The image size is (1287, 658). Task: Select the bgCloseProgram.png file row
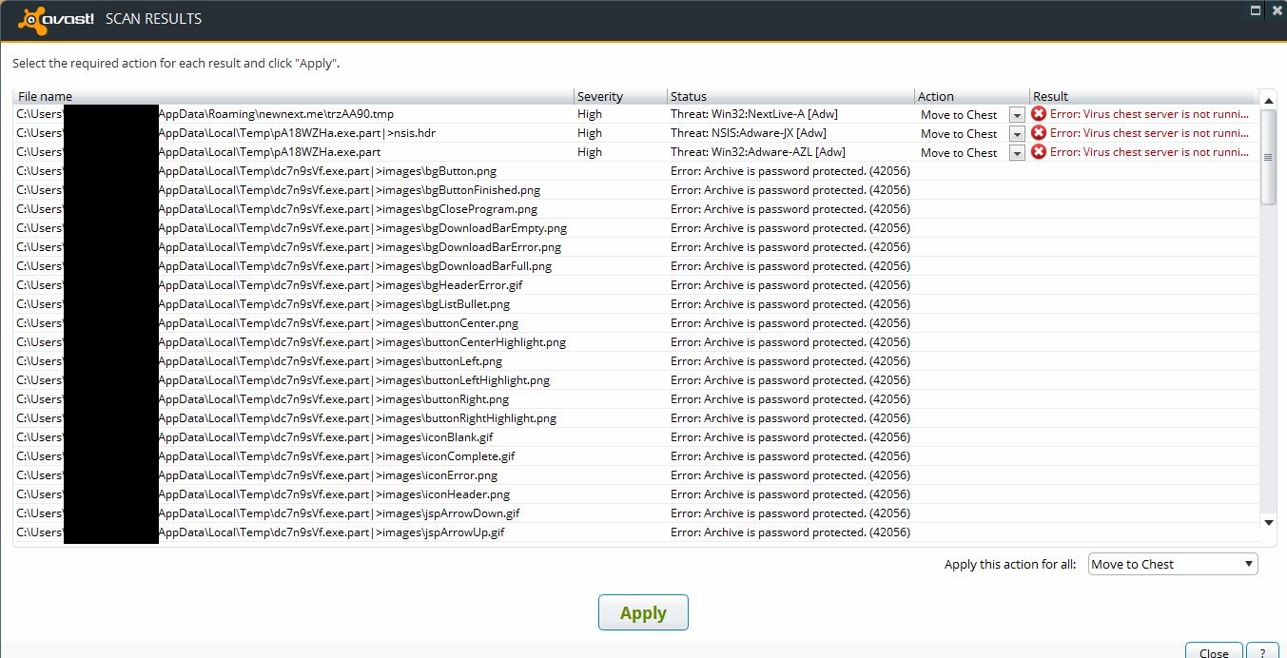tap(635, 209)
